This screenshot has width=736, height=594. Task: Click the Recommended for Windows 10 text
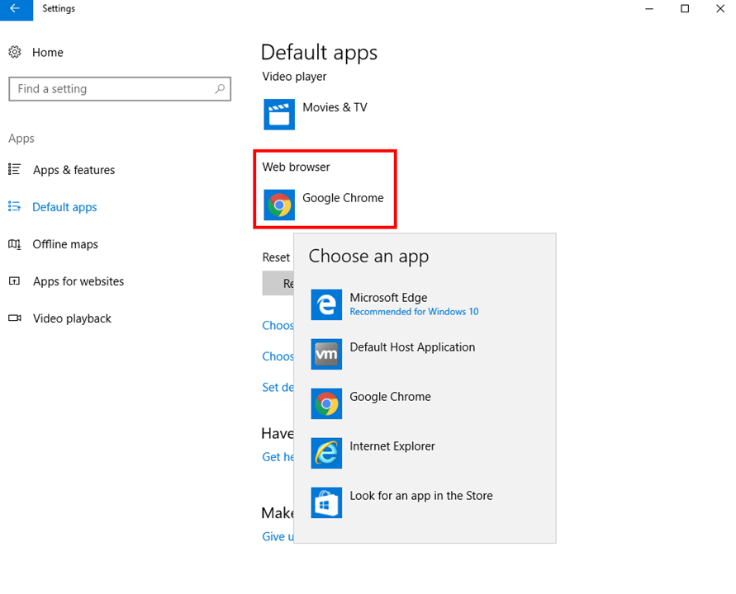pos(414,312)
